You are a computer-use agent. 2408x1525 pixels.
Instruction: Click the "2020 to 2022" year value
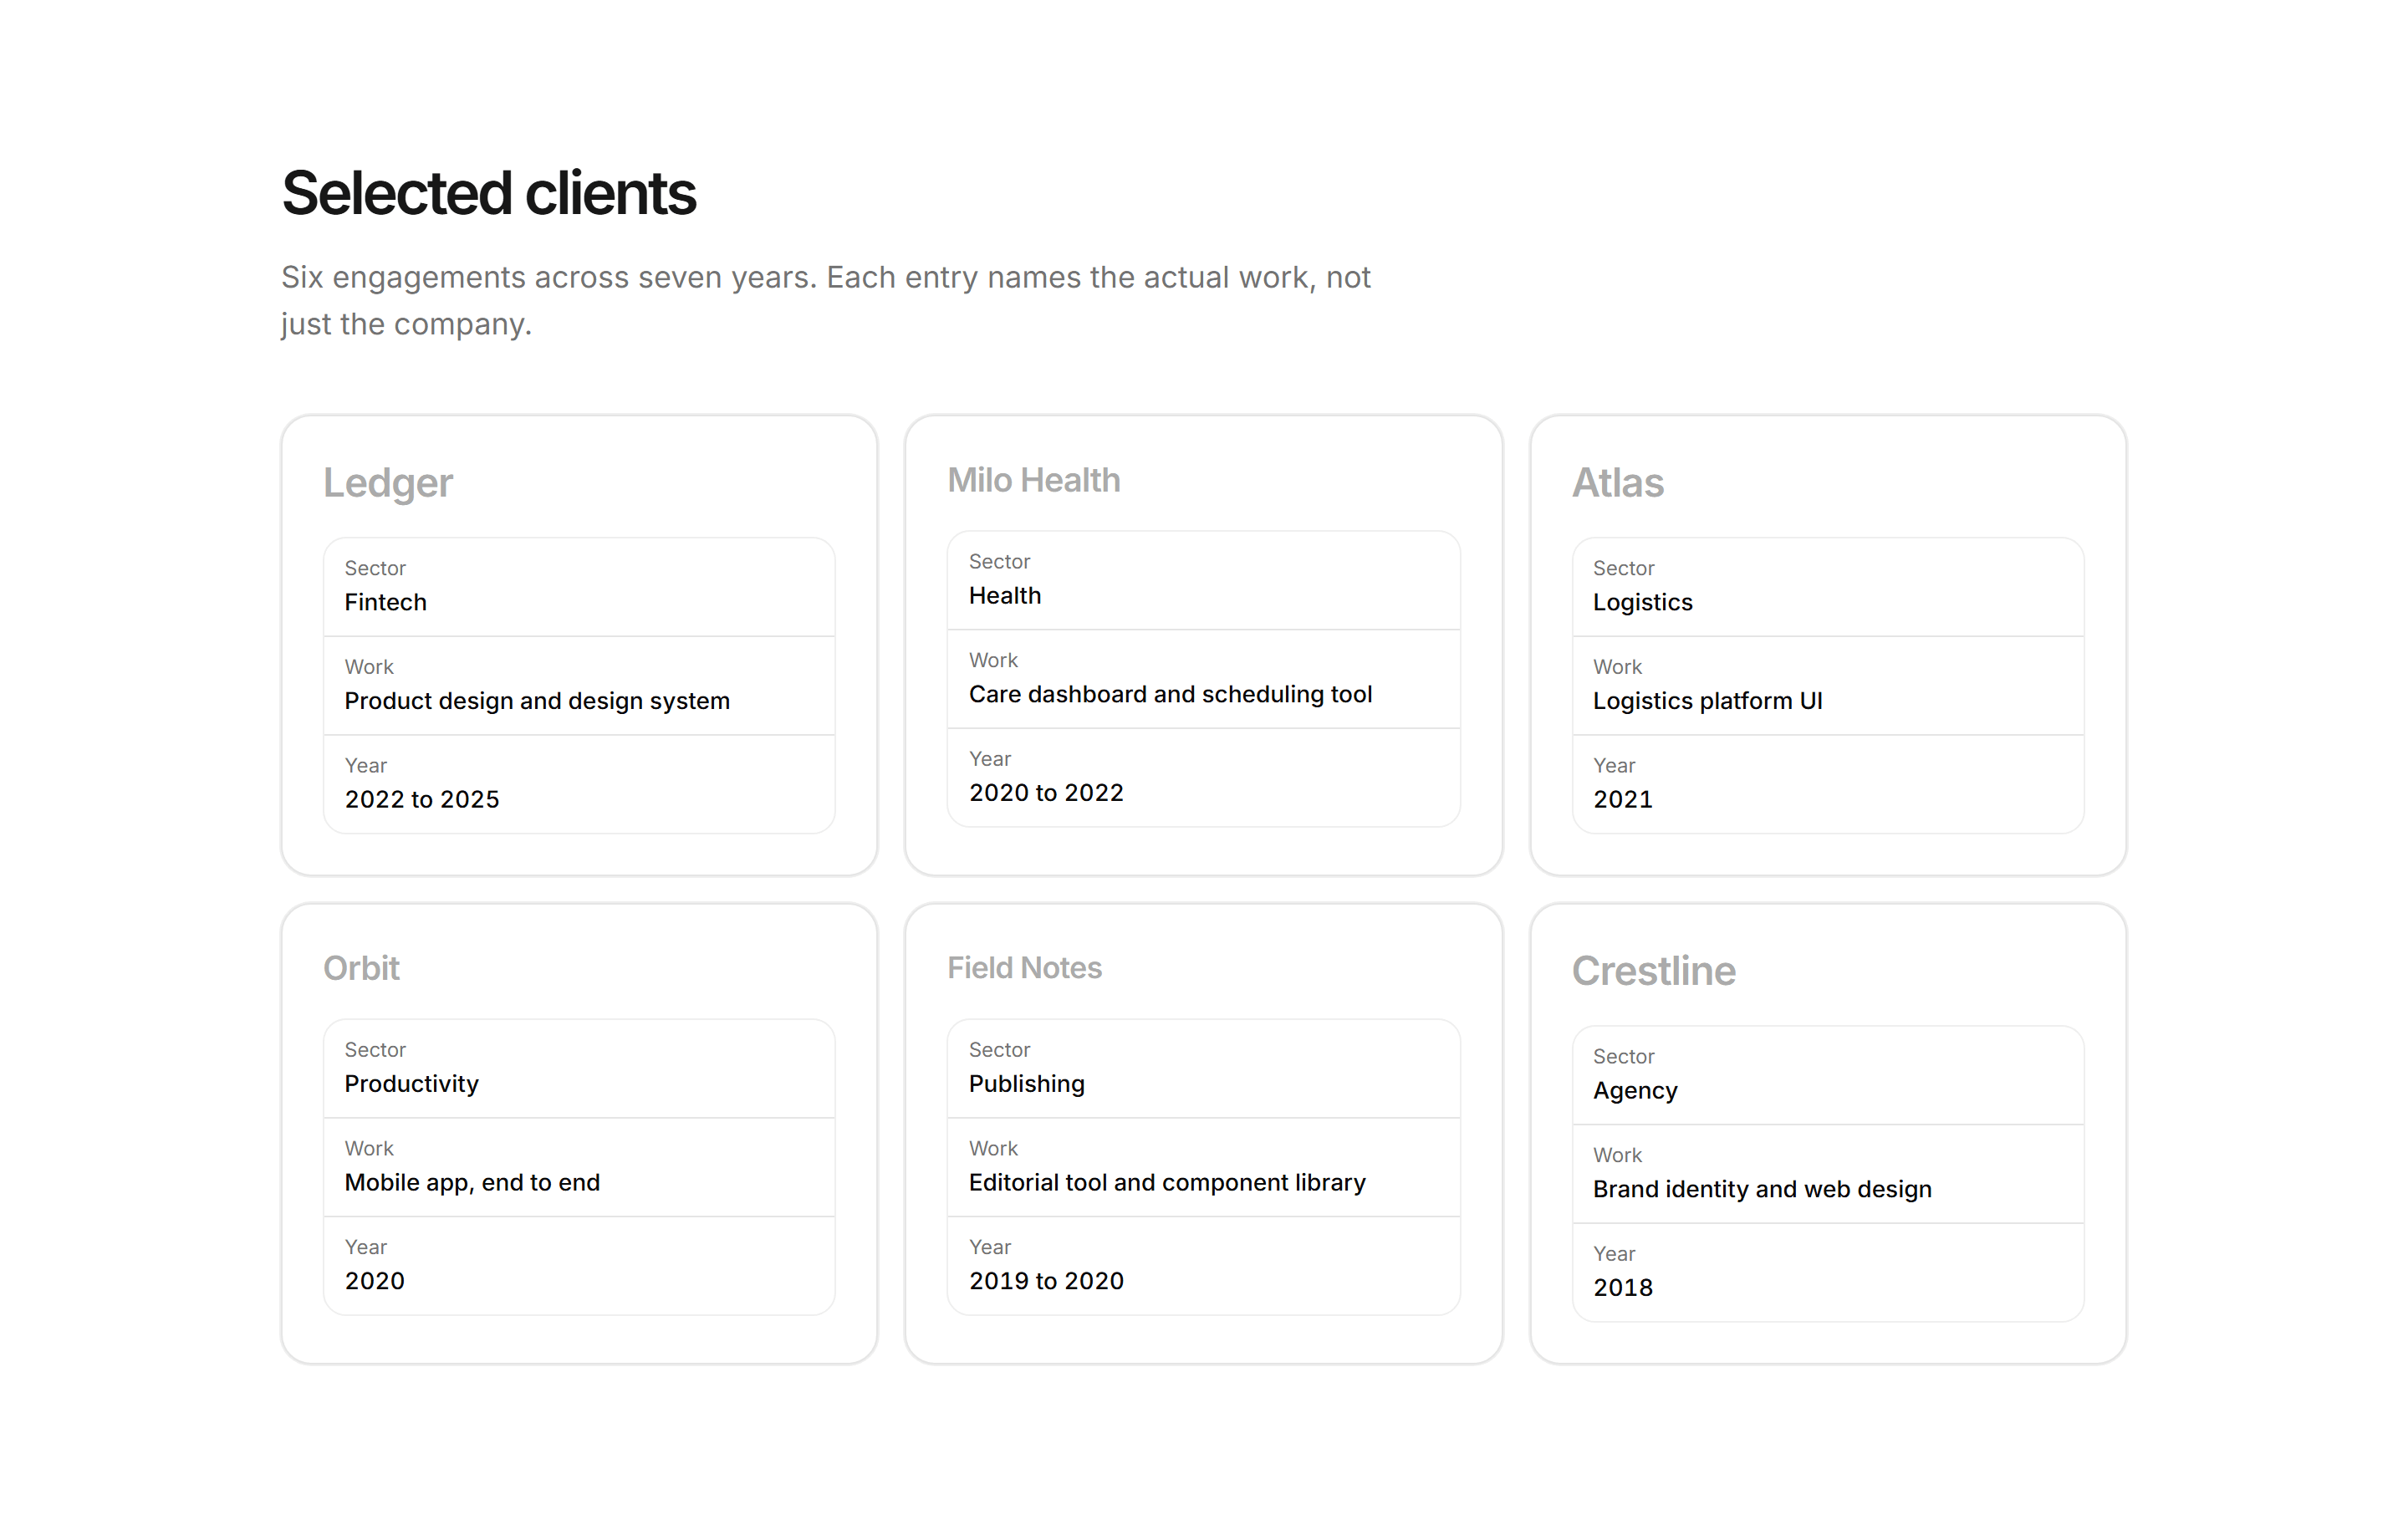point(1046,793)
